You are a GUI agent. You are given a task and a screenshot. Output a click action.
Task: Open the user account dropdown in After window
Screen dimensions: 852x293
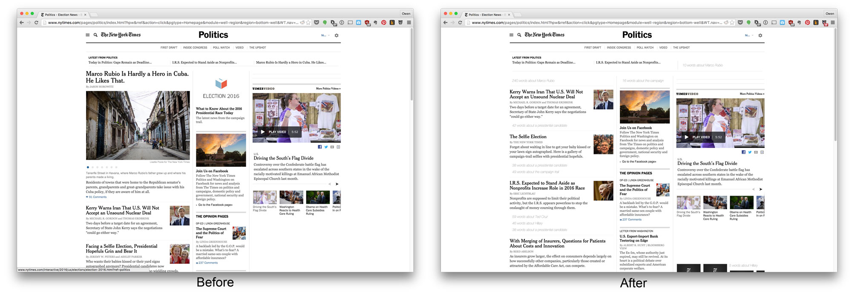tap(749, 35)
